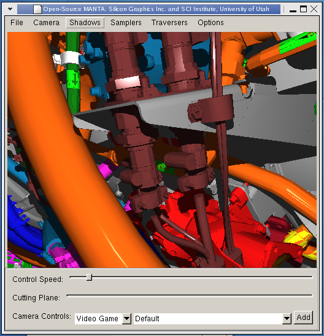Maximize the MANTA window
This screenshot has width=324, height=336.
tap(303, 9)
